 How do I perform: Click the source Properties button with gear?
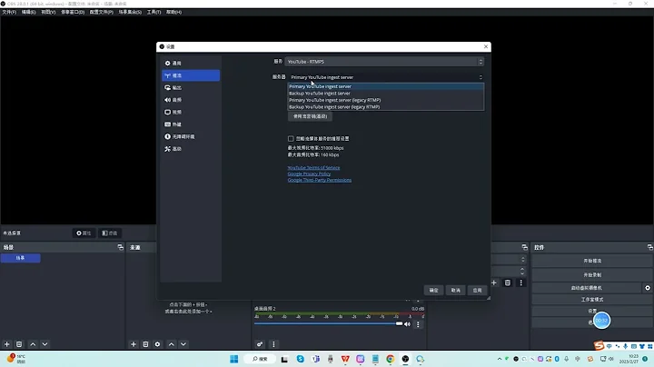[84, 233]
